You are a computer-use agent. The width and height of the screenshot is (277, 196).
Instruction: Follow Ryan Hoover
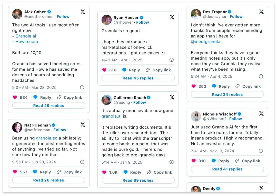[142, 22]
